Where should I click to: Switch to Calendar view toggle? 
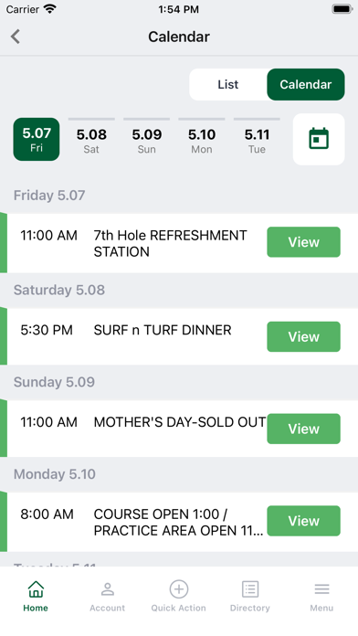306,84
